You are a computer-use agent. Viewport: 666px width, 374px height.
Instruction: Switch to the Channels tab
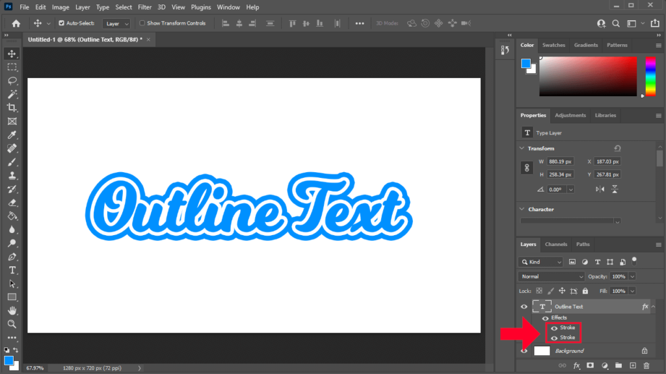556,244
